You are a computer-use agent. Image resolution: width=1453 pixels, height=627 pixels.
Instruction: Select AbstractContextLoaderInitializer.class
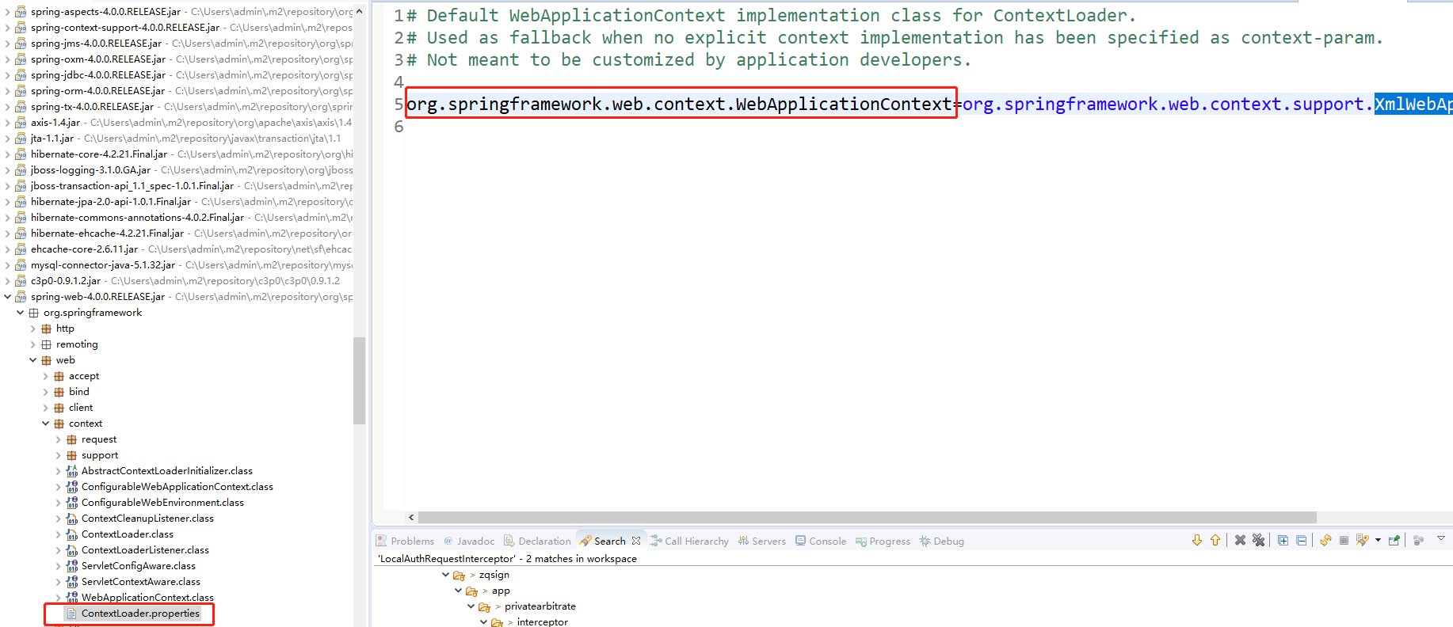[166, 471]
